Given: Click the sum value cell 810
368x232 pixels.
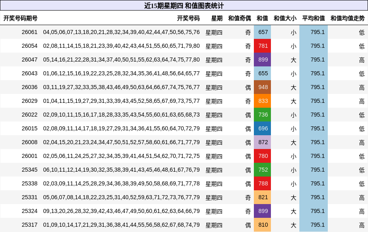Looking at the screenshot, I should [x=262, y=225].
